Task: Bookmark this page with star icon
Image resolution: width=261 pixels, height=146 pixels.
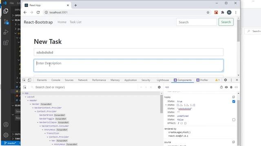Action: 208,13
